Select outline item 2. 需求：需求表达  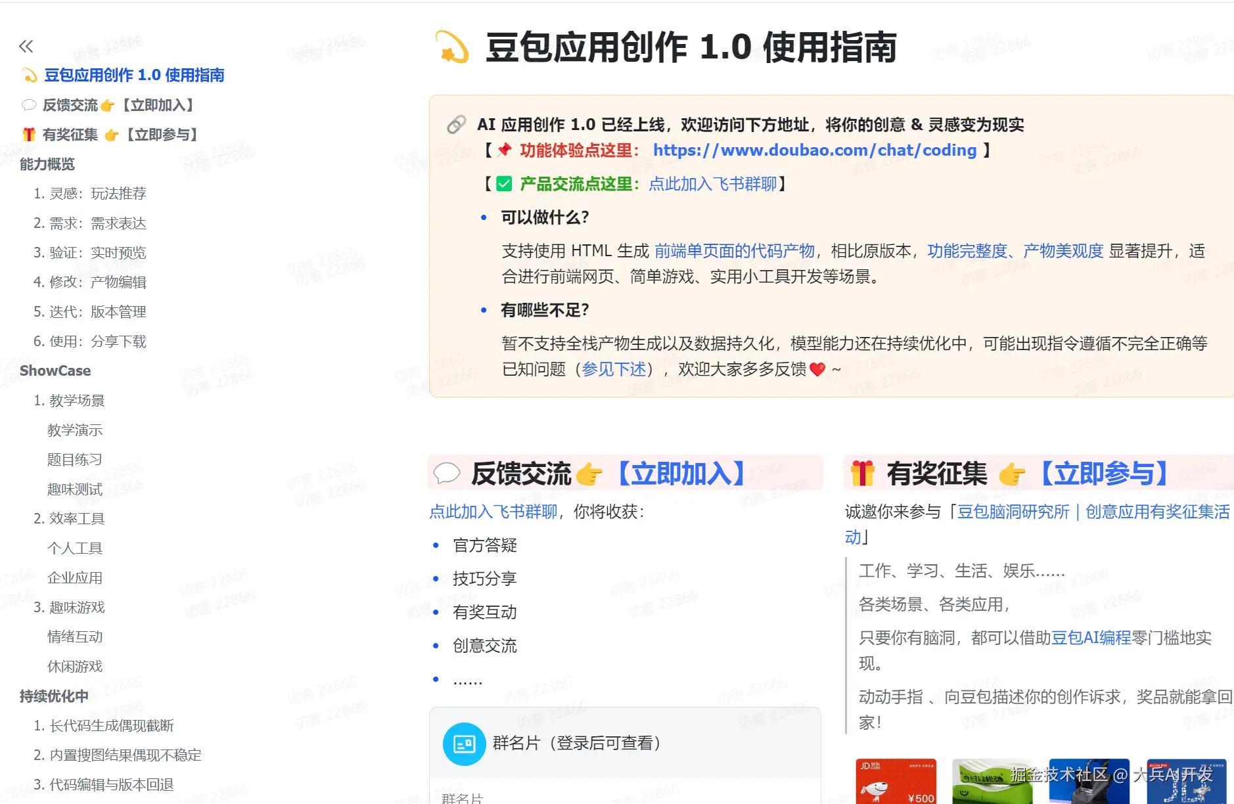[90, 223]
